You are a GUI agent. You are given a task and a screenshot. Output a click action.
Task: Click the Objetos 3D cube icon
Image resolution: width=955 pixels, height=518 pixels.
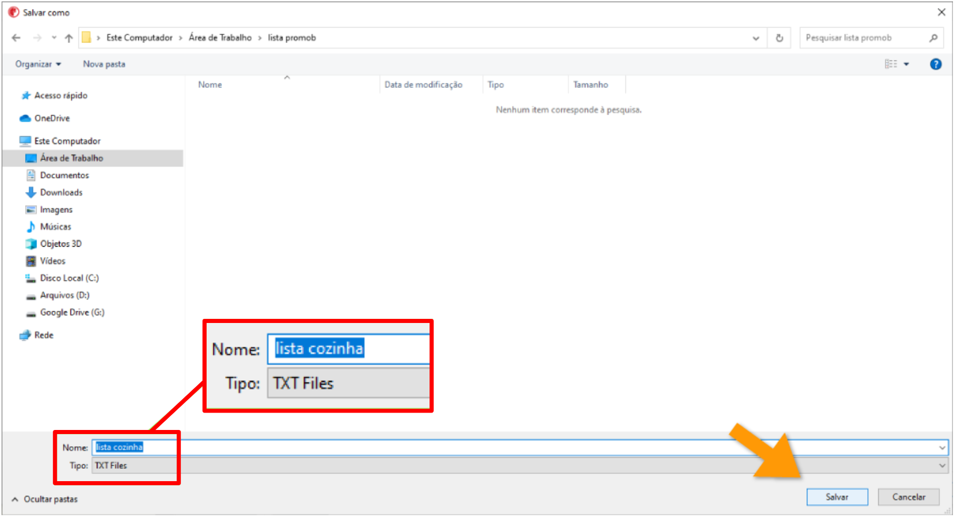pyautogui.click(x=31, y=244)
